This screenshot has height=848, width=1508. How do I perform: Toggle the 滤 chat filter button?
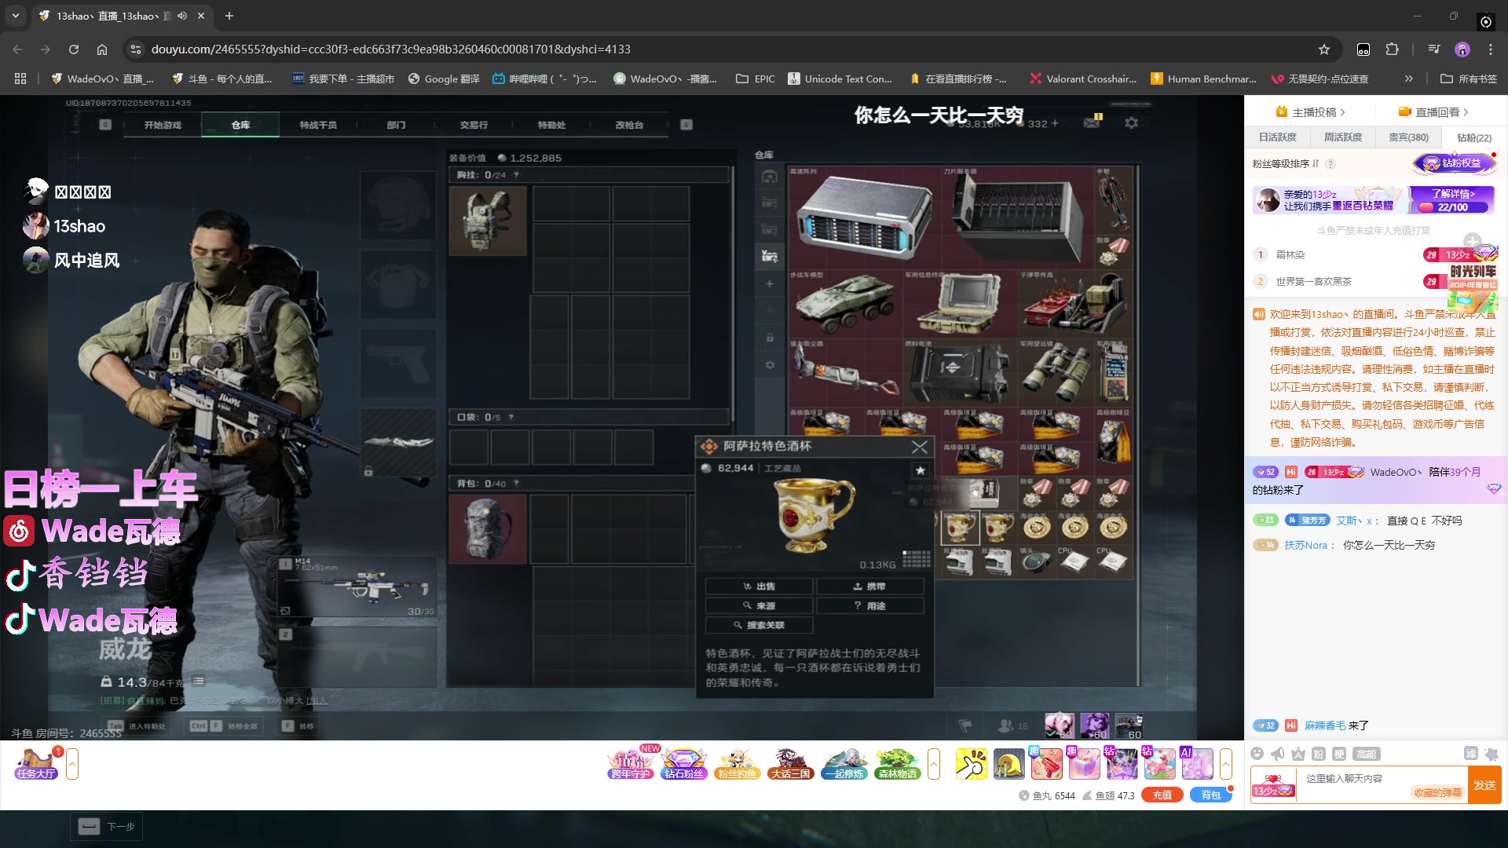tap(1471, 754)
